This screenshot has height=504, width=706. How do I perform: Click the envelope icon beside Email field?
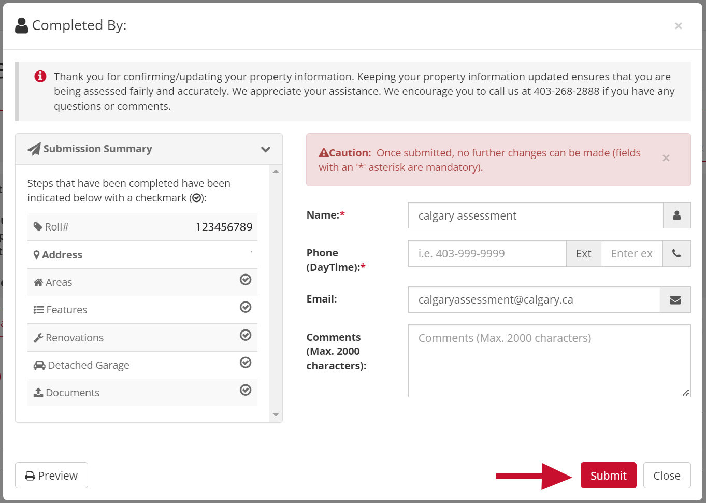[x=675, y=300]
